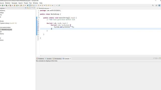Click the Previous Annotation icon
Screen dimensions: 161x90
coord(43,5)
